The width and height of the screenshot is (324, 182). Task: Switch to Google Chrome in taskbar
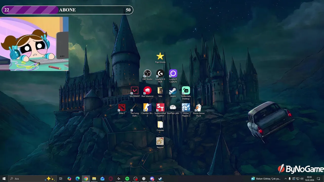coord(86,179)
